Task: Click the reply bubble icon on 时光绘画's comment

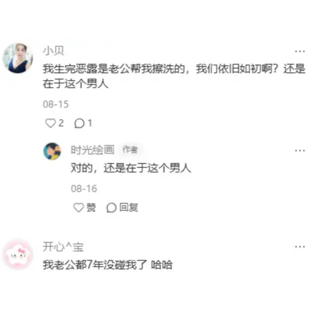Action: (x=111, y=208)
